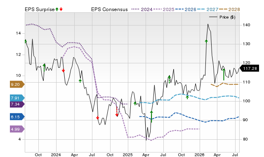Screen dimensions: 264x157
Task: Click the 2025 EPS consensus legend entry
Action: tap(164, 9)
